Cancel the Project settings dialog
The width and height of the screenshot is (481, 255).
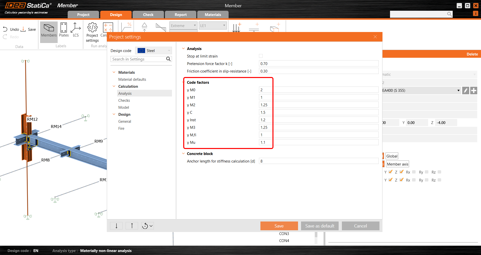pyautogui.click(x=360, y=226)
